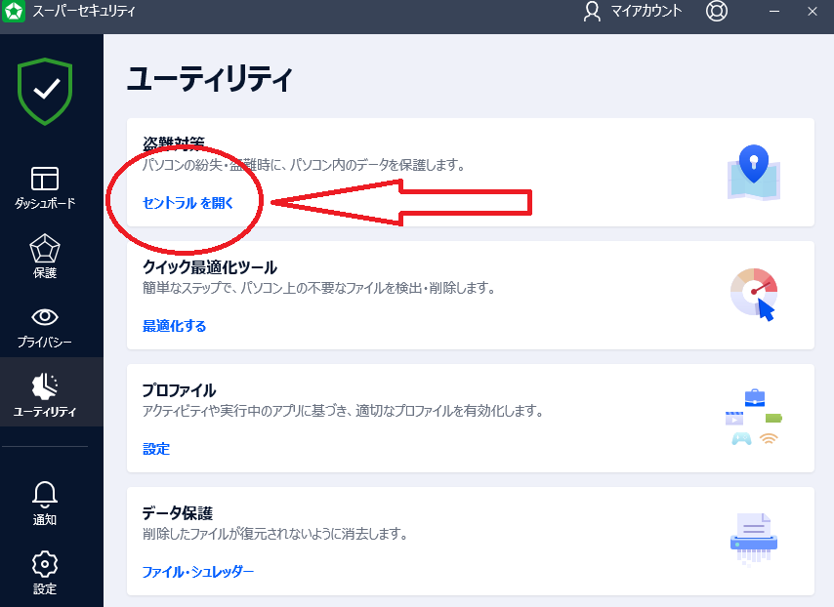Viewport: 834px width, 607px height.
Task: Go to the 保護 sidebar section
Action: click(45, 257)
